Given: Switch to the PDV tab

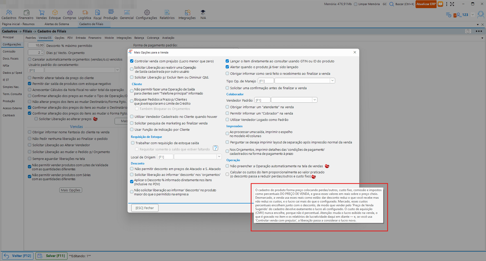Looking at the screenshot, I should coord(70,38).
